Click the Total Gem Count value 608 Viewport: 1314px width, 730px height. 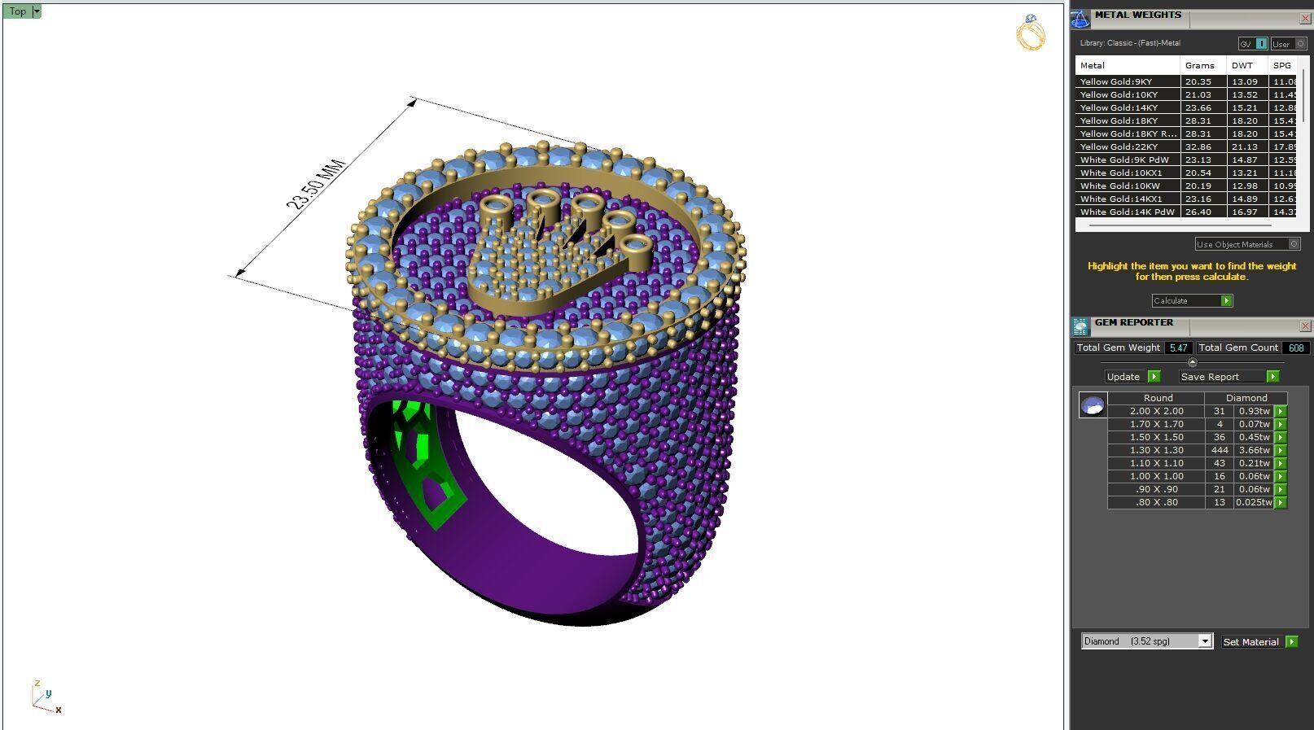(x=1296, y=348)
